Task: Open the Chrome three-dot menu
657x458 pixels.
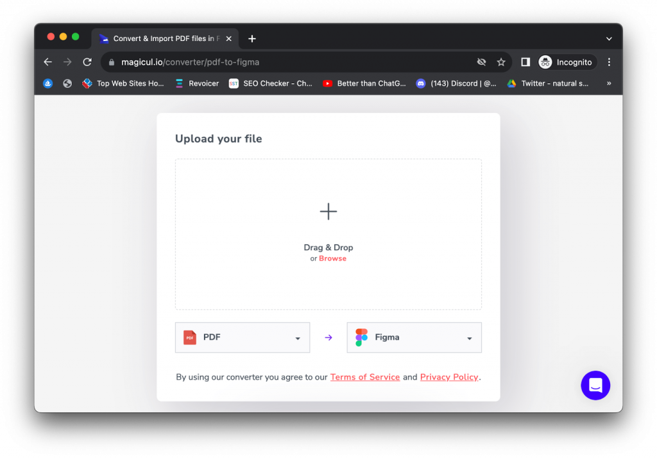Action: point(608,62)
